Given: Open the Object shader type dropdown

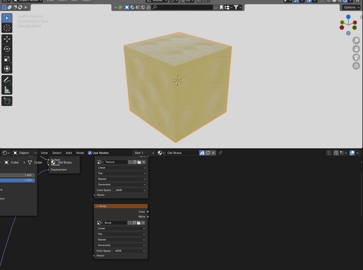Looking at the screenshot, I should click(x=25, y=153).
